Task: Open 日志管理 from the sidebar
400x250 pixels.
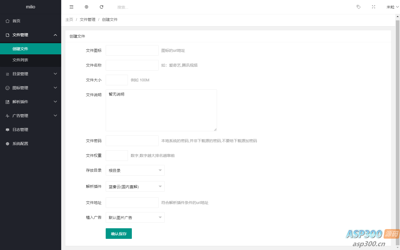Action: [20, 130]
